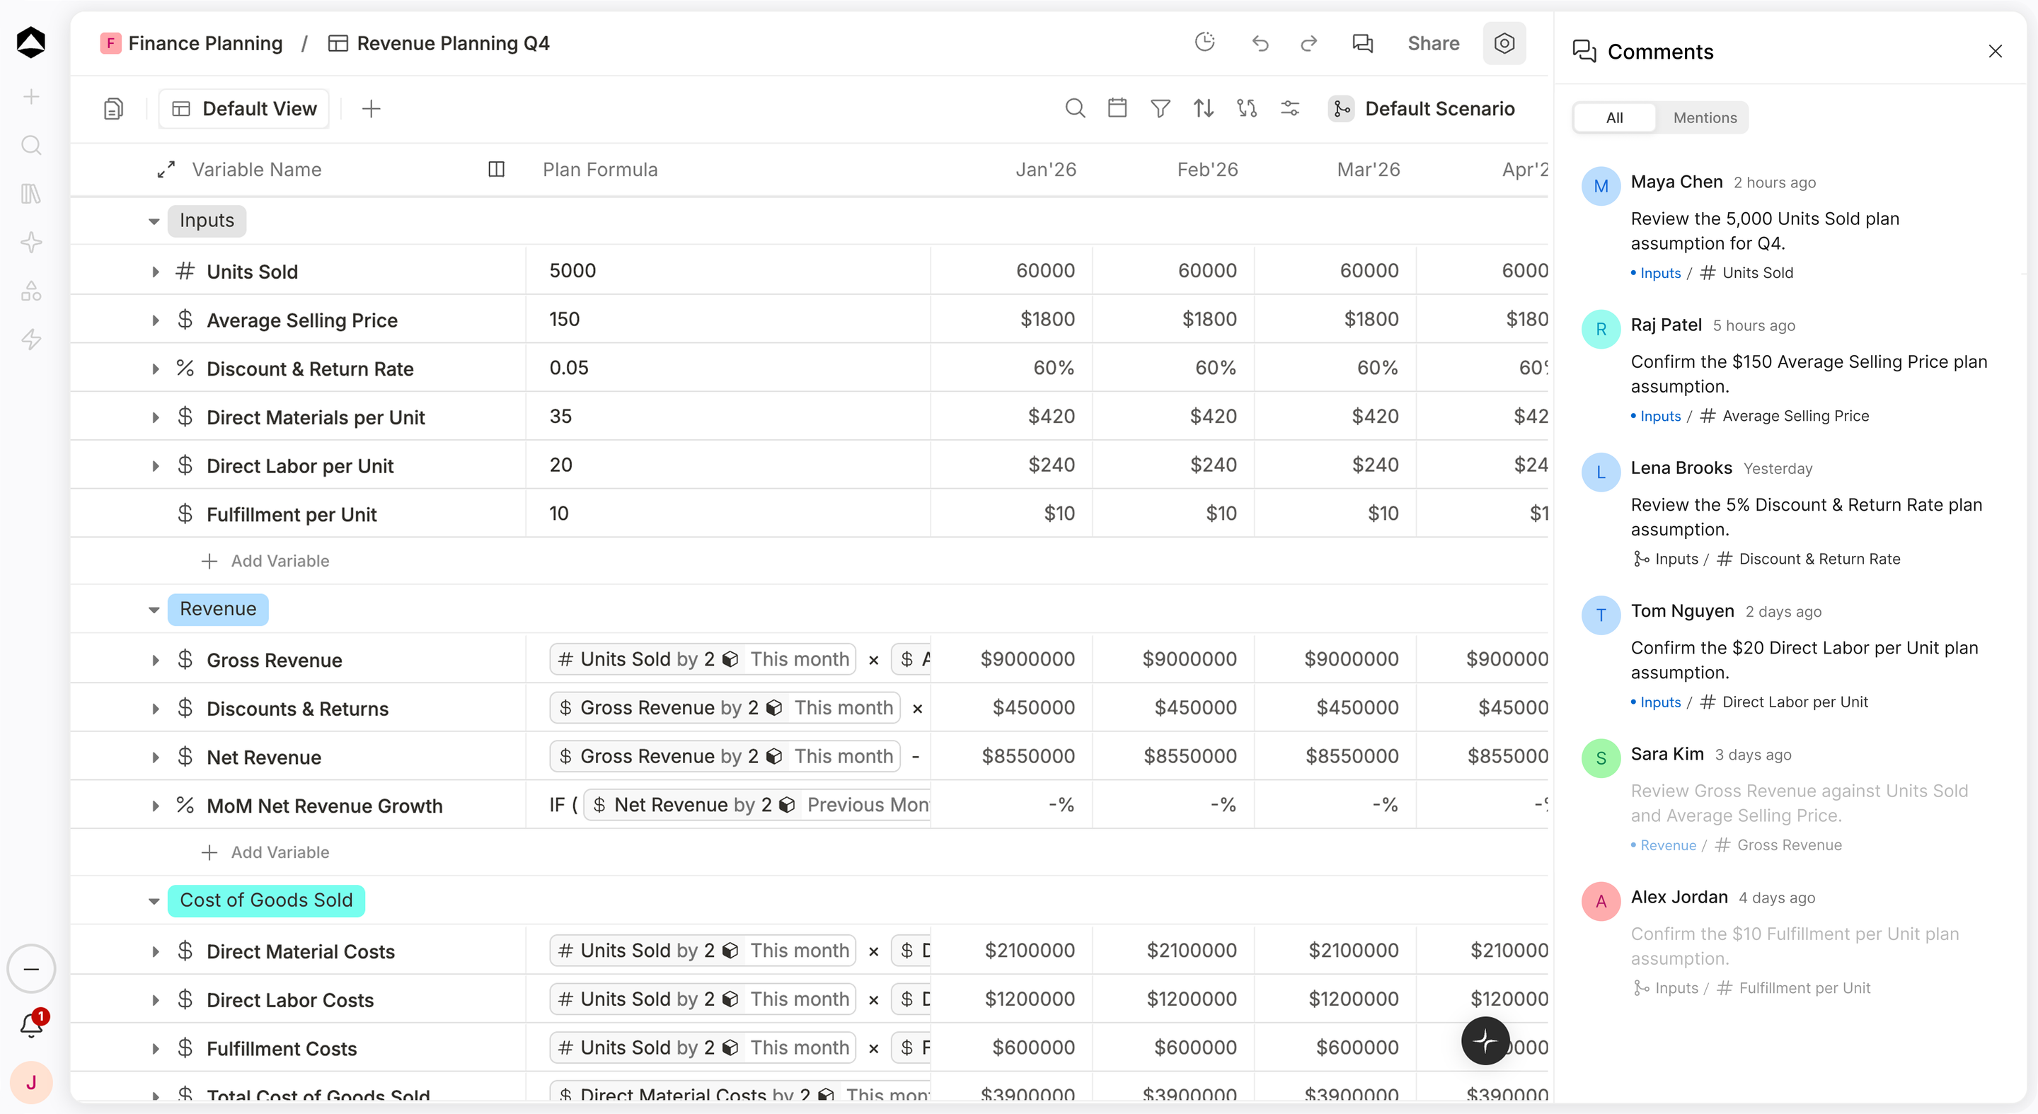Click the sparkle AI icon in left sidebar

(x=31, y=242)
